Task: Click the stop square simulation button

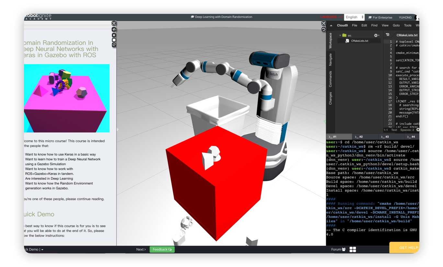Action: click(x=114, y=40)
